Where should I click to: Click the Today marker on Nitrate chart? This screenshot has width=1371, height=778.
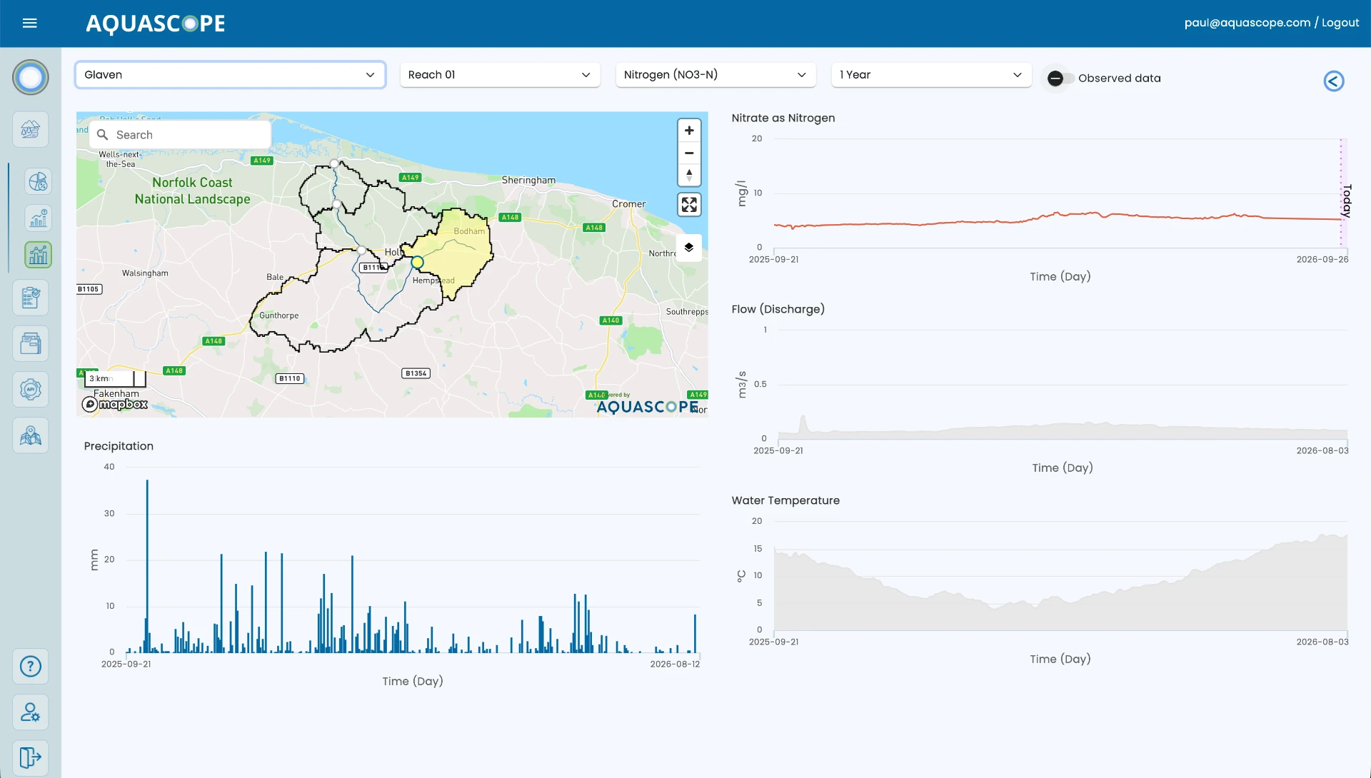coord(1347,201)
